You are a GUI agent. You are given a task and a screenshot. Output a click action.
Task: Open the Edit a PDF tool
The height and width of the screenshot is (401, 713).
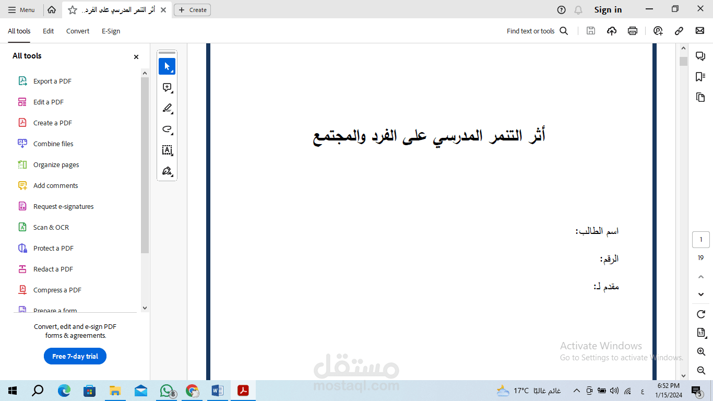click(x=49, y=102)
